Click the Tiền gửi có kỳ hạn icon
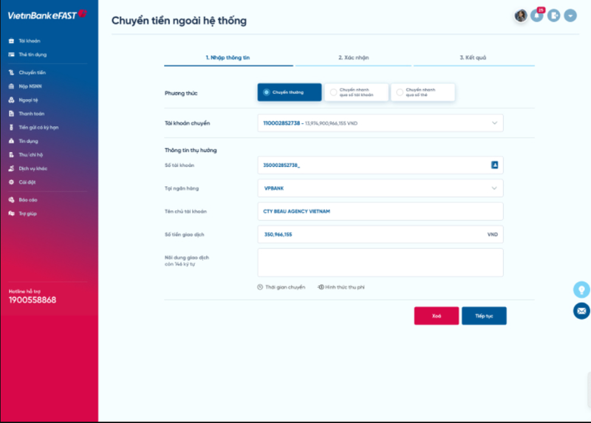 pos(11,127)
